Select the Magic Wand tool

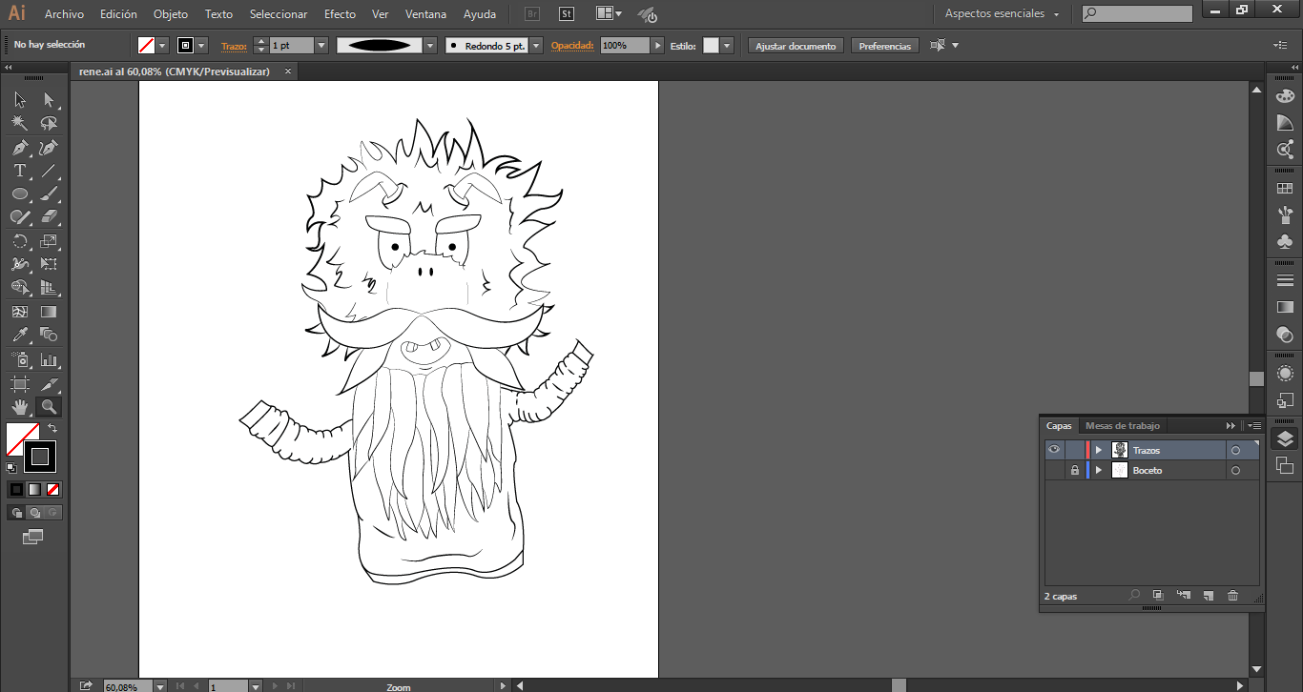tap(19, 124)
